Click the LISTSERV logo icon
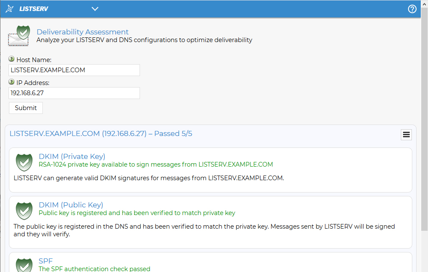The width and height of the screenshot is (428, 272). coord(10,9)
